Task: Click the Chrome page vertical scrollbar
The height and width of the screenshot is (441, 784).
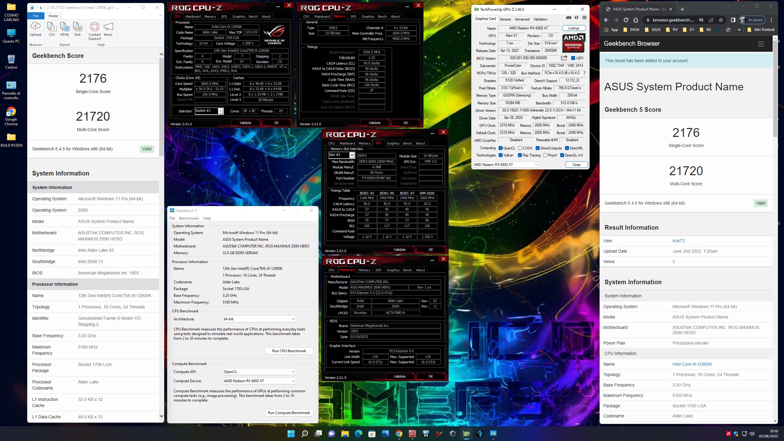Action: point(775,89)
